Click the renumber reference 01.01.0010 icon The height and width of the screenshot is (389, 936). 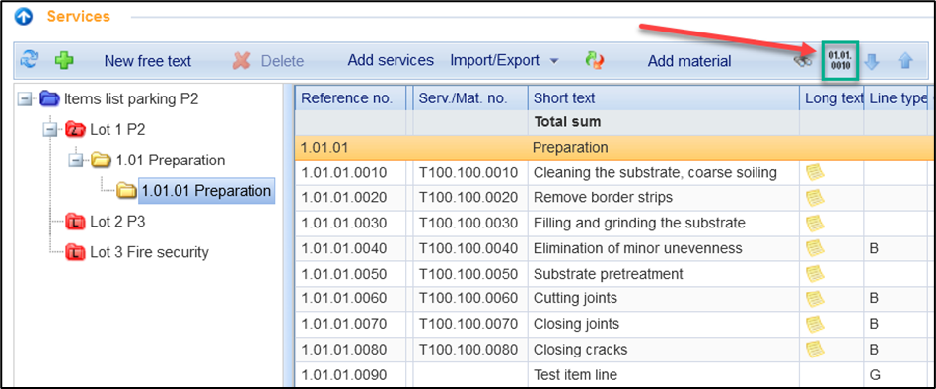(x=840, y=60)
